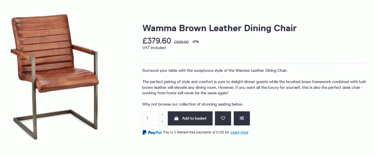Add the chair to your wishlist with the heart icon
This screenshot has height=156, width=374.
(x=223, y=118)
